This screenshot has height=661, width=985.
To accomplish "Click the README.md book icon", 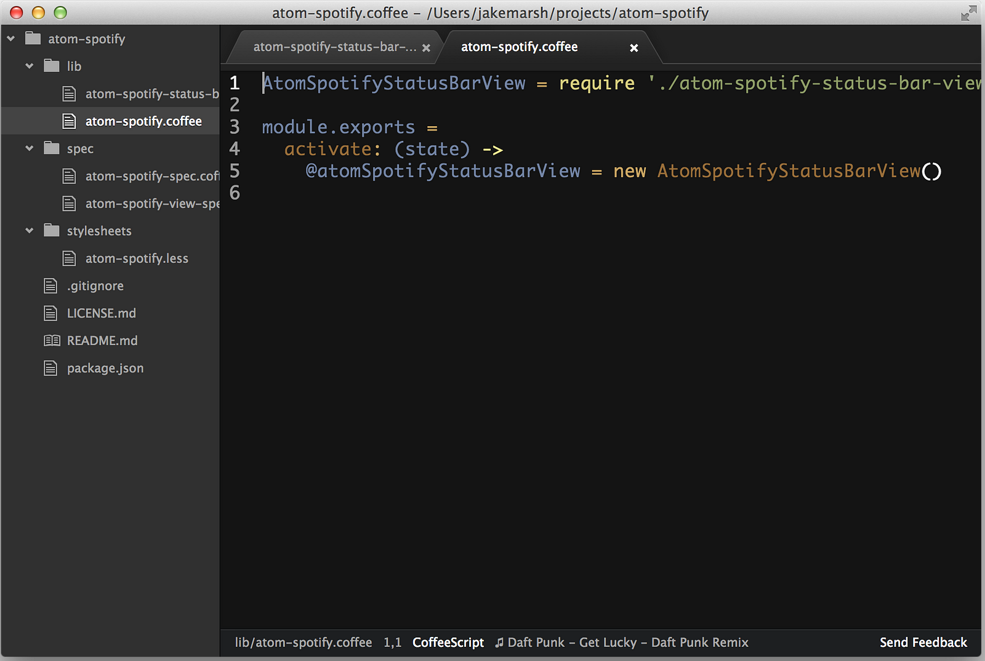I will point(52,340).
